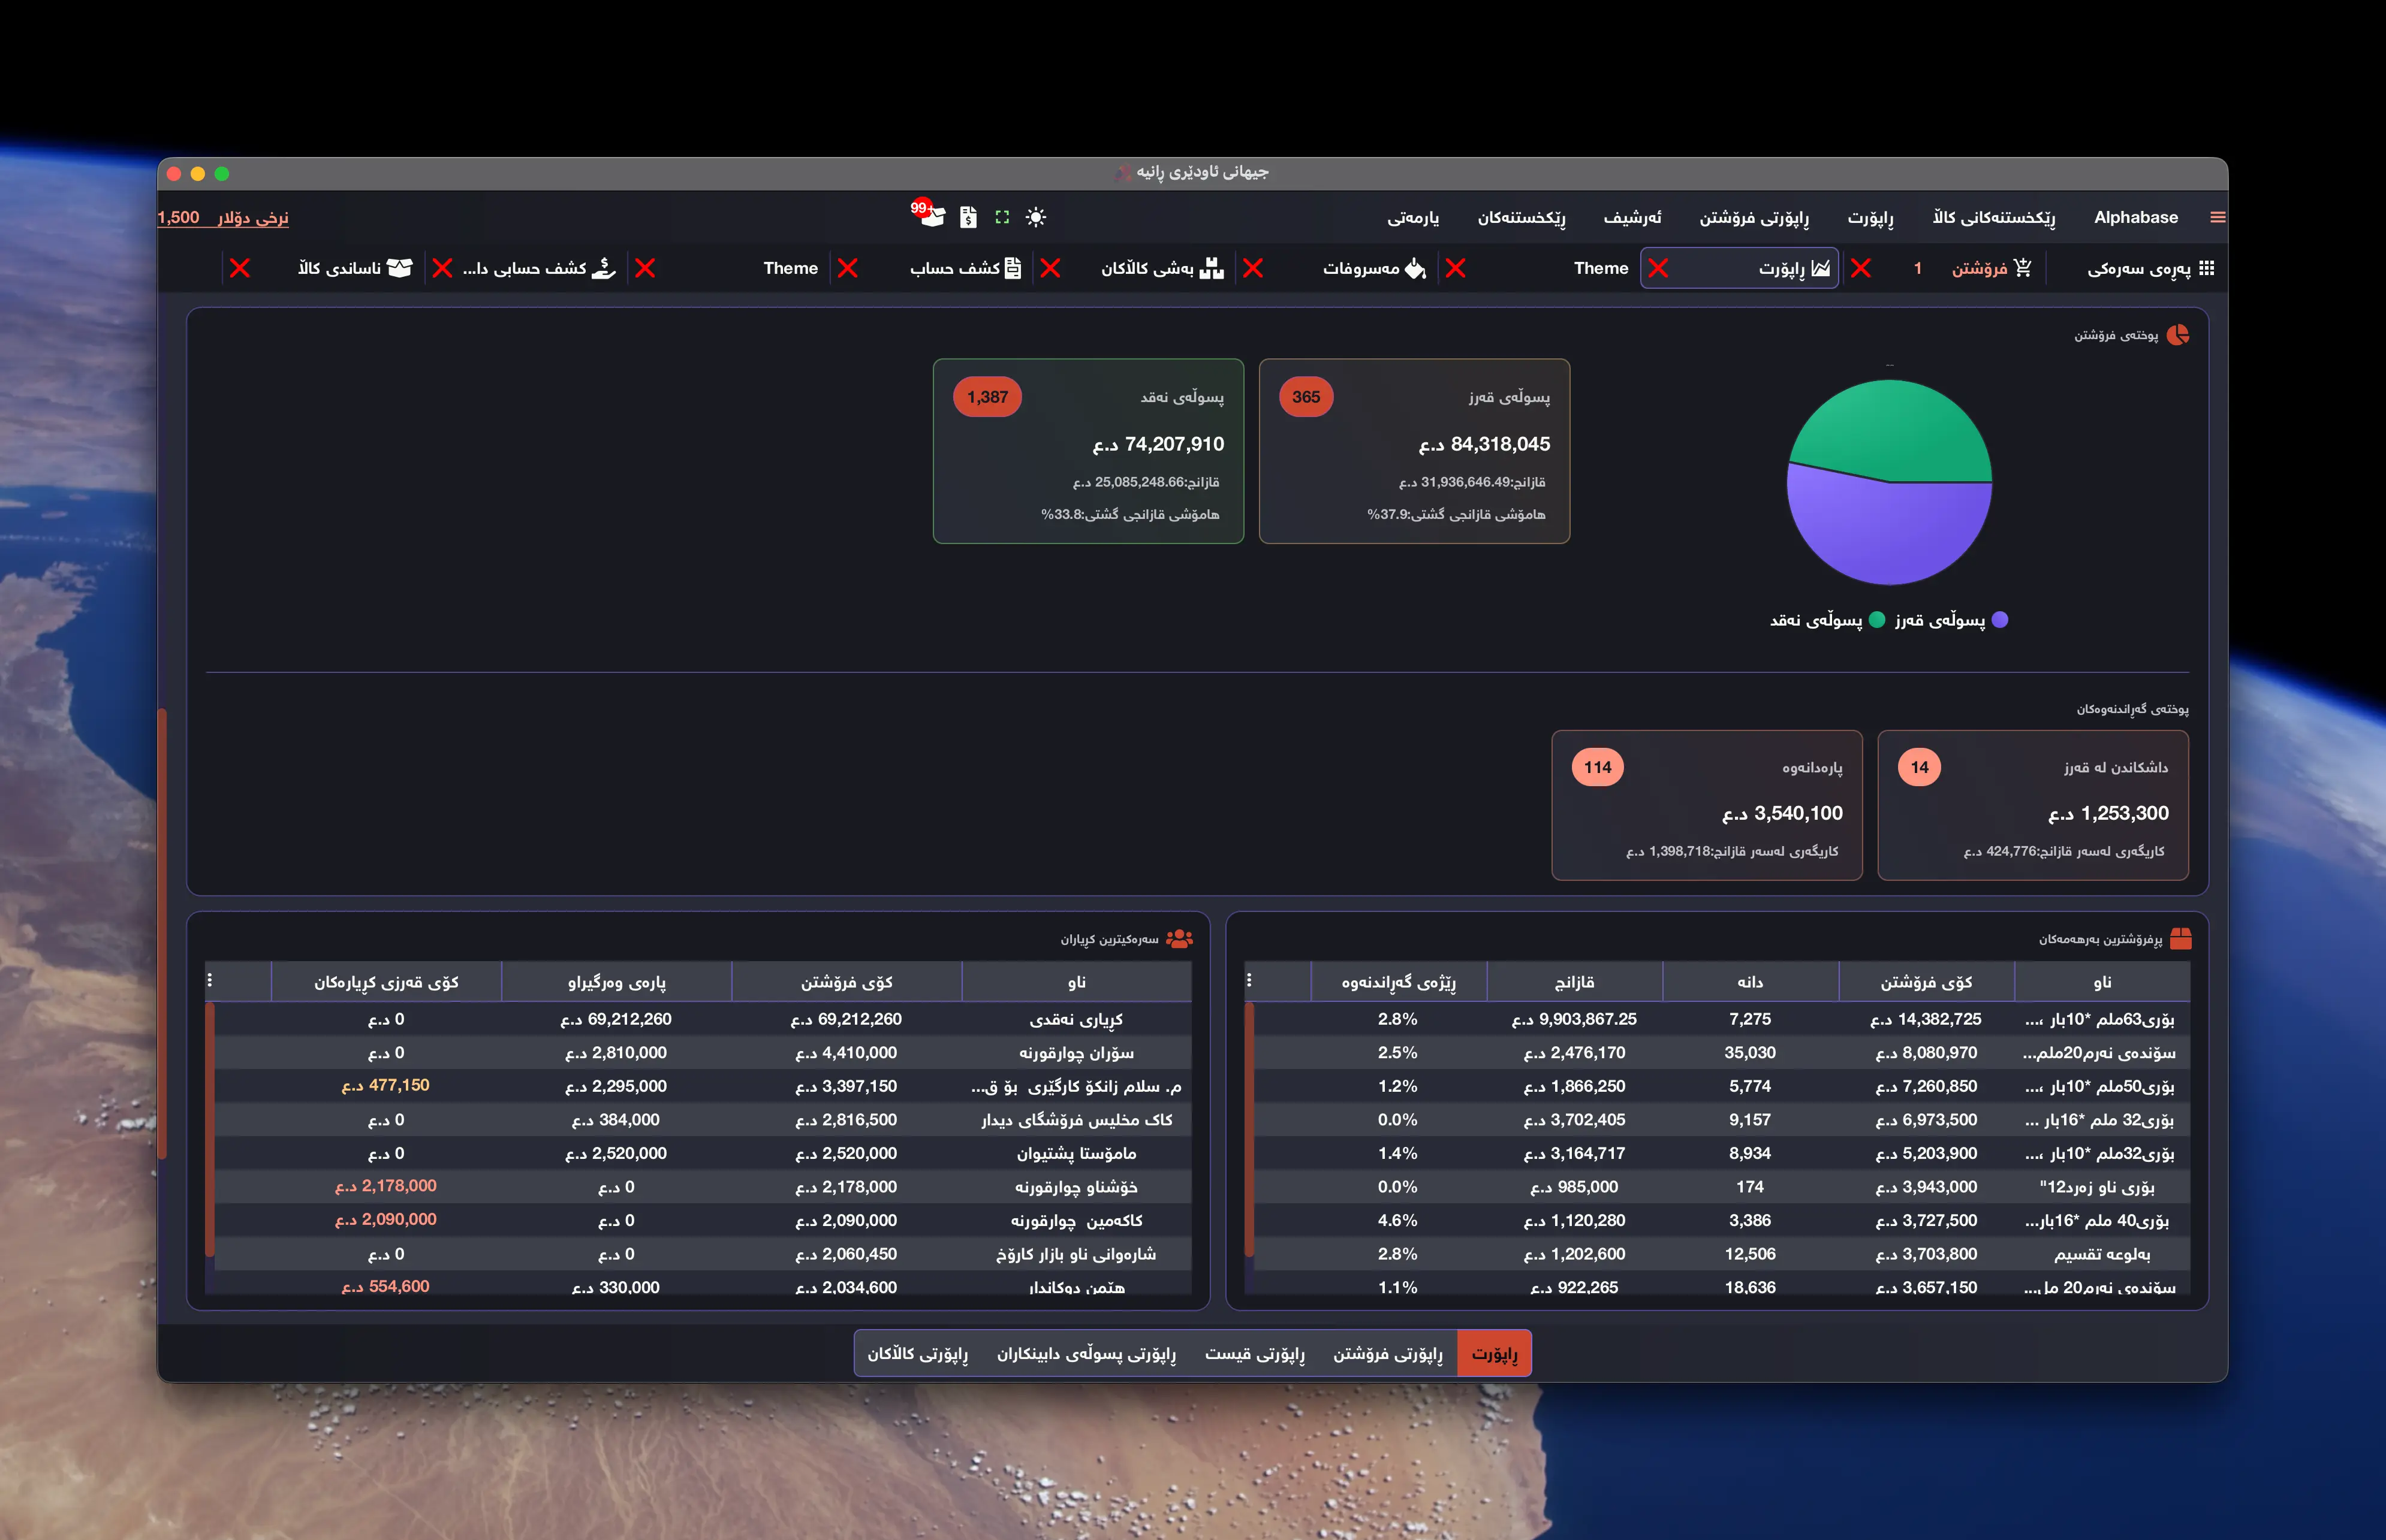Toggle fullscreen with the green corners icon
2386x1540 pixels.
[x=1002, y=217]
